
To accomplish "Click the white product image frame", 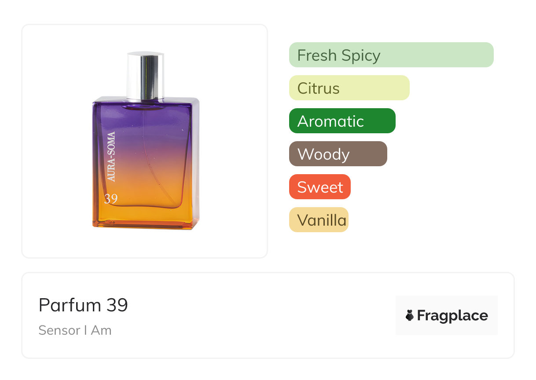I will (x=145, y=141).
